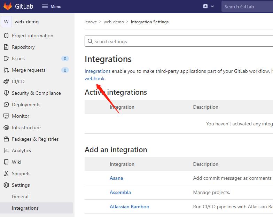Click the web_demo project avatar W
Image resolution: width=273 pixels, height=217 pixels.
pyautogui.click(x=6, y=22)
